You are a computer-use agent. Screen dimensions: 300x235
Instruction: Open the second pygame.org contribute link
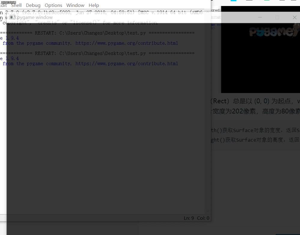127,63
